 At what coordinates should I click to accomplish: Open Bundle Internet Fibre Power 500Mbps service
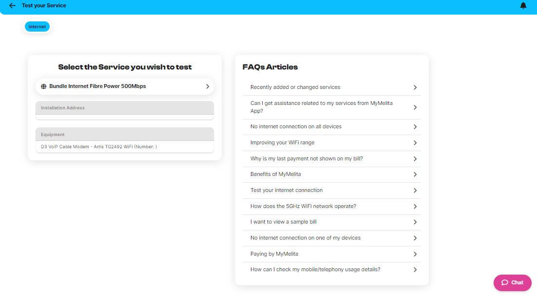point(97,87)
